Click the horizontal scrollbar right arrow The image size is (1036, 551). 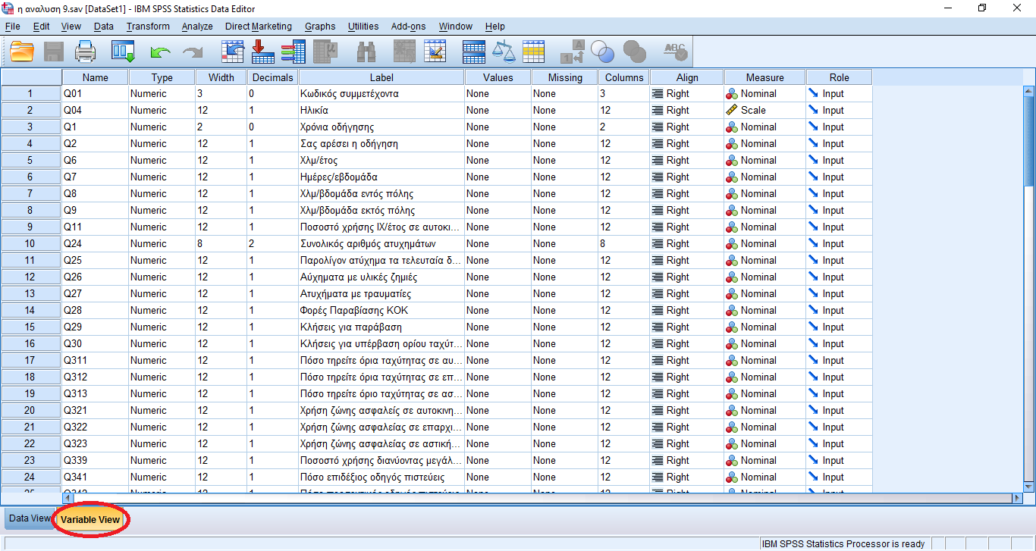pos(1018,499)
